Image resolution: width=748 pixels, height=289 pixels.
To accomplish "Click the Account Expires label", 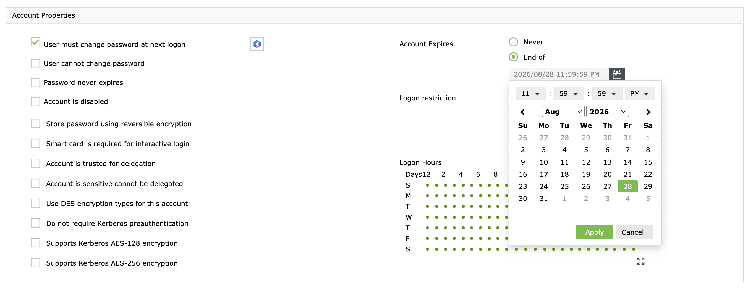I will 426,44.
